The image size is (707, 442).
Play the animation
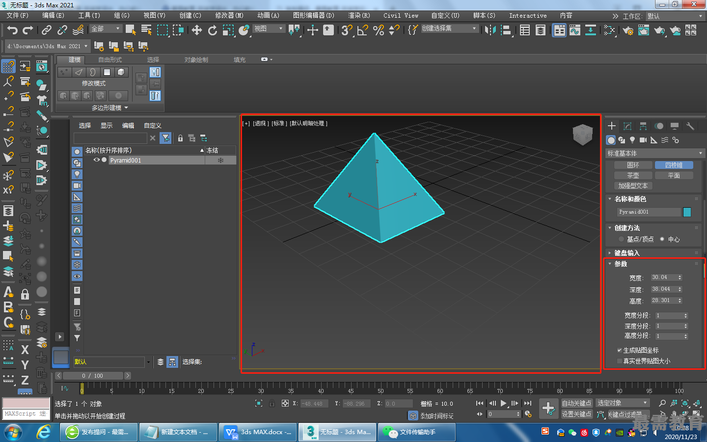click(x=503, y=403)
